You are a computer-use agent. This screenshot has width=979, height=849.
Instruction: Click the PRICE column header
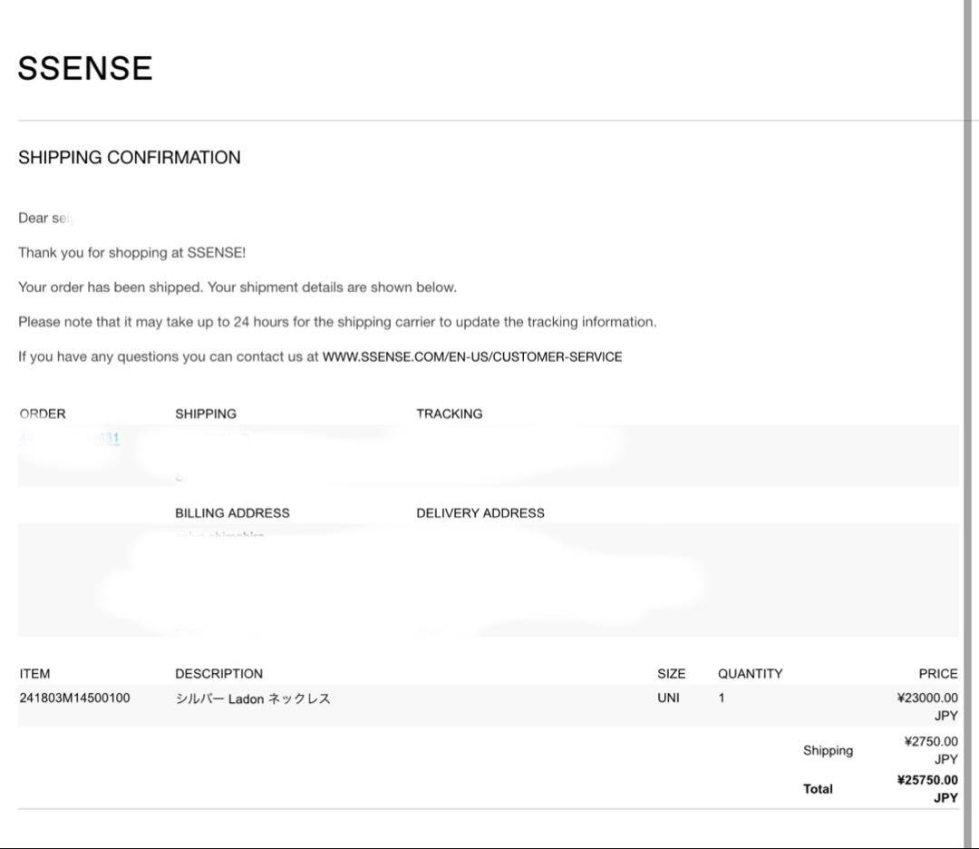[x=937, y=674]
